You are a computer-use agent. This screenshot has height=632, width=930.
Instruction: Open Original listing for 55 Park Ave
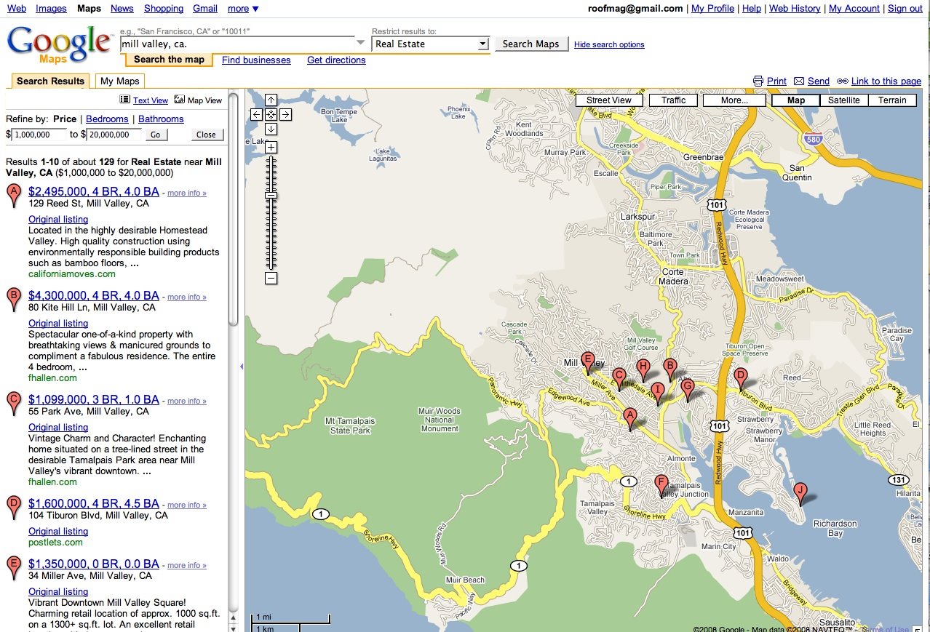click(x=58, y=428)
